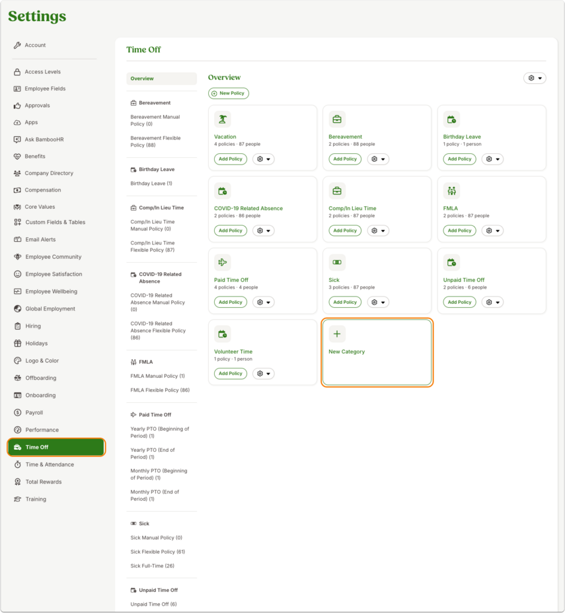Click the Payroll dollar icon
This screenshot has width=565, height=613.
point(18,412)
